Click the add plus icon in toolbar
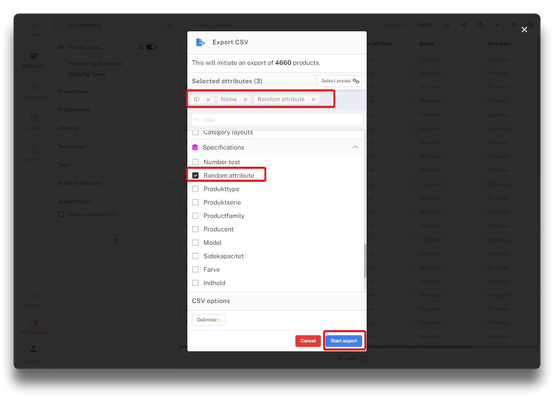 pyautogui.click(x=497, y=25)
